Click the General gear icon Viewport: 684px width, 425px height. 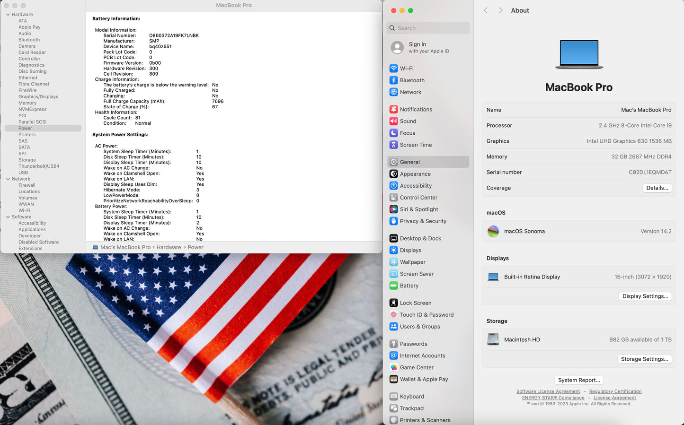coord(393,162)
